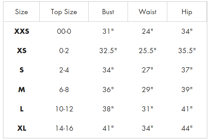This screenshot has width=209, height=139.
Task: Select the XS size row label
Action: [x=22, y=51]
